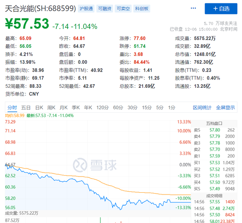Switch to the 30分 chart tab
This screenshot has height=223, width=242.
click(x=132, y=108)
